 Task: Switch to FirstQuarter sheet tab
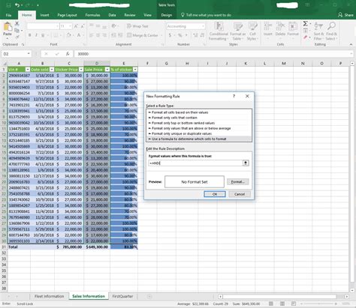(122, 296)
